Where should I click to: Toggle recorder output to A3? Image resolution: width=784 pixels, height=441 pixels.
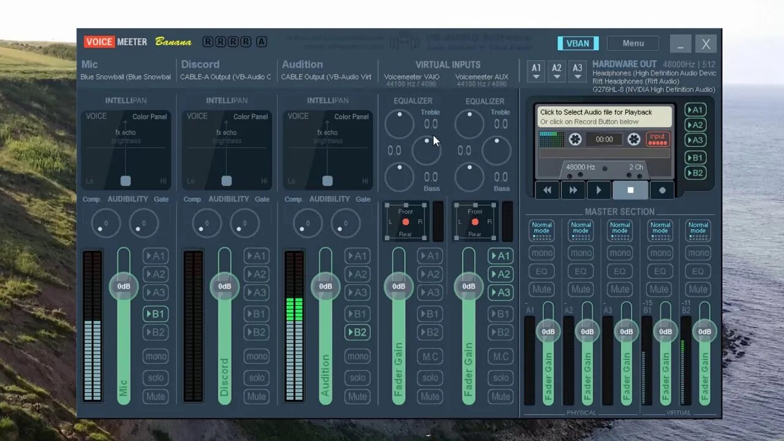(695, 140)
